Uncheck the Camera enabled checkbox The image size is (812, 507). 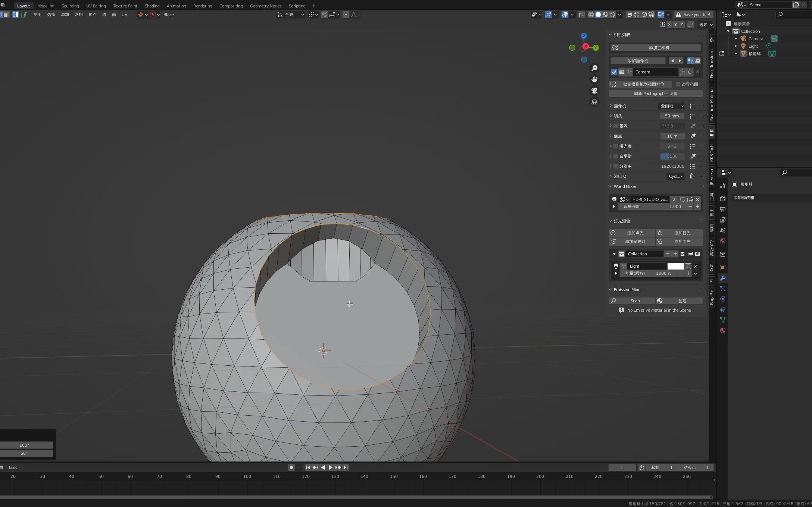click(614, 72)
